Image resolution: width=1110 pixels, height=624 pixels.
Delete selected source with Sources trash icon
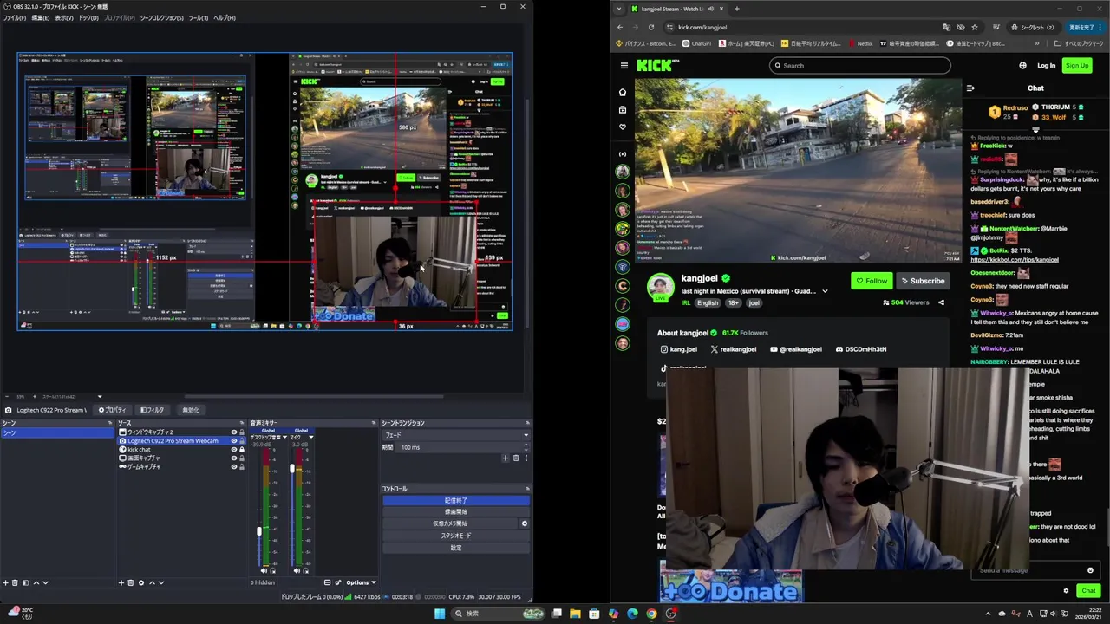pyautogui.click(x=131, y=582)
